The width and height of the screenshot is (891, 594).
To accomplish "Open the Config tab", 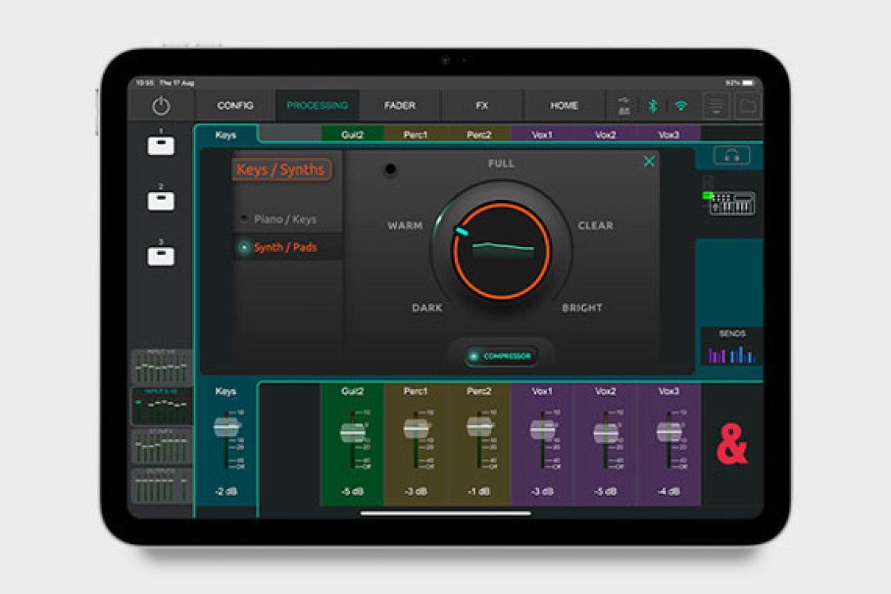I will click(x=235, y=106).
